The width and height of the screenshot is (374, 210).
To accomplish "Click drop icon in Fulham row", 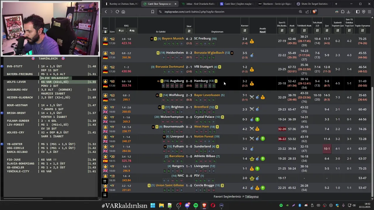I will [252, 149].
